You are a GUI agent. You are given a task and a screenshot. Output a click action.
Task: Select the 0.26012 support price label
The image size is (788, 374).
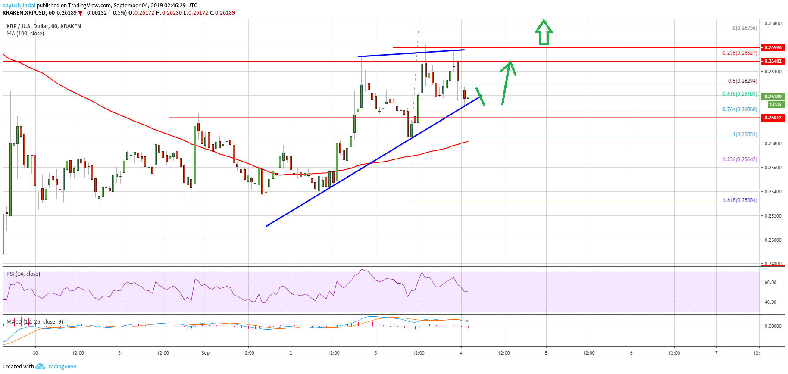coord(773,118)
